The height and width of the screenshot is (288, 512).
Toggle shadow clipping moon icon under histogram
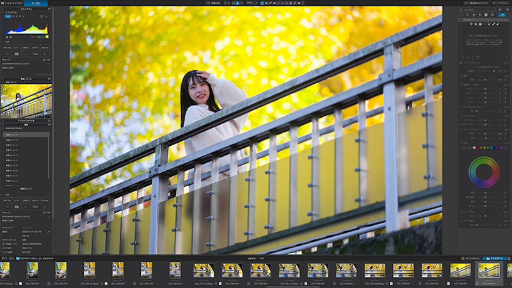coord(6,37)
